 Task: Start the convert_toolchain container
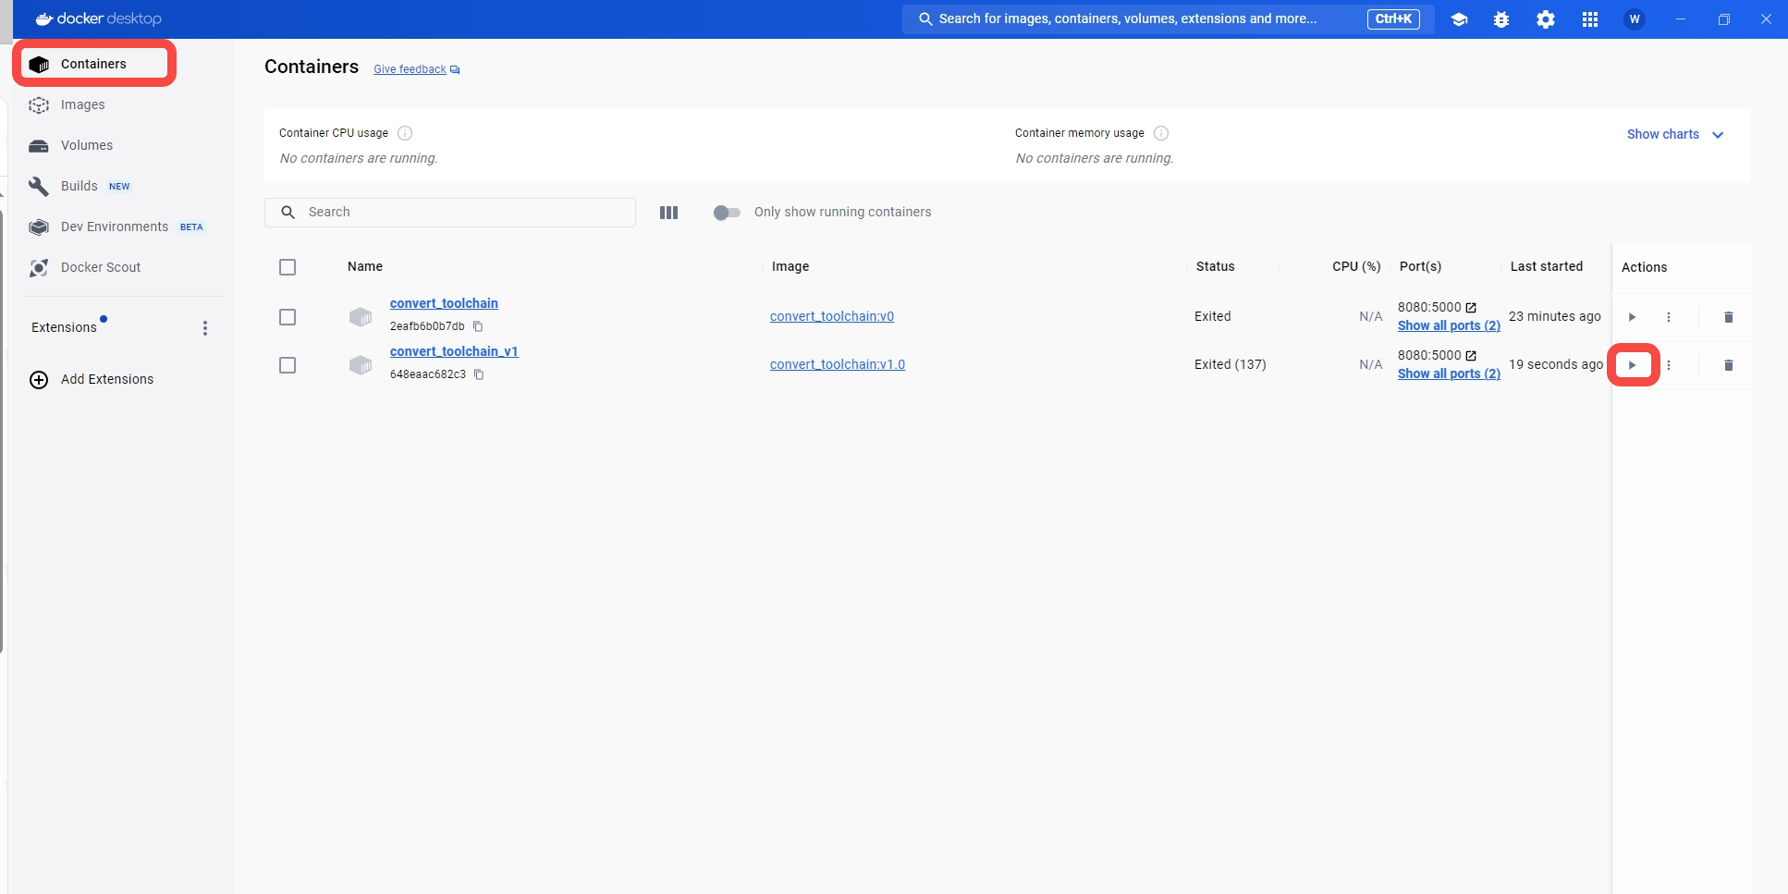pos(1633,317)
